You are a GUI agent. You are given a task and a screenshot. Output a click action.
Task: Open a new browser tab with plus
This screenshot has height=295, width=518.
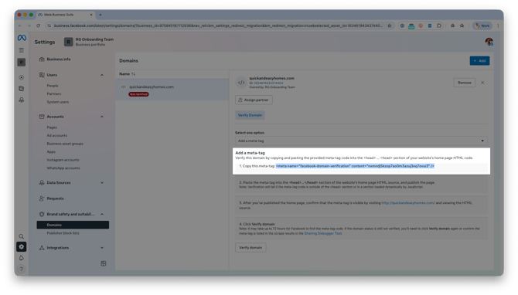click(101, 15)
